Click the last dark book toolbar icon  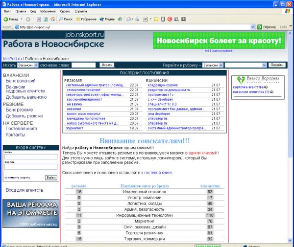point(183,19)
